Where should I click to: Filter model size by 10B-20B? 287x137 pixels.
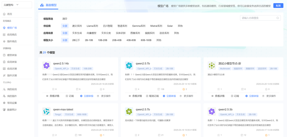coord(103,40)
